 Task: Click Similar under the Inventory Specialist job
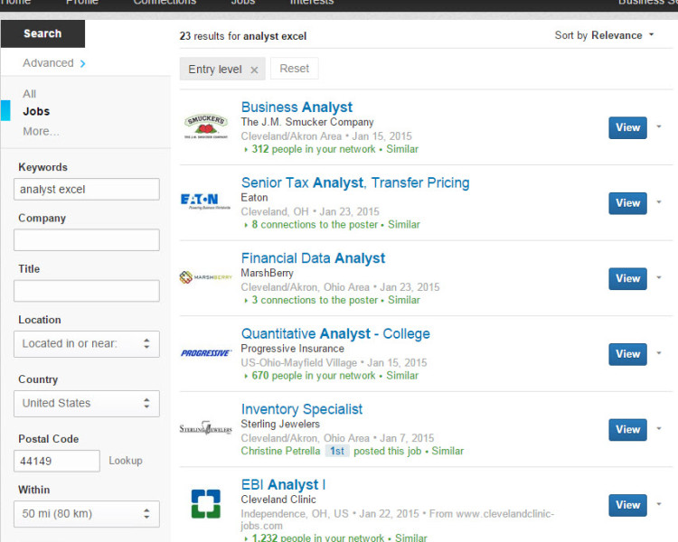(x=447, y=452)
